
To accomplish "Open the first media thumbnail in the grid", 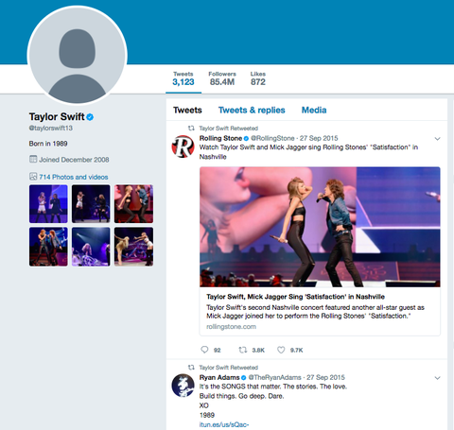I will coord(48,204).
